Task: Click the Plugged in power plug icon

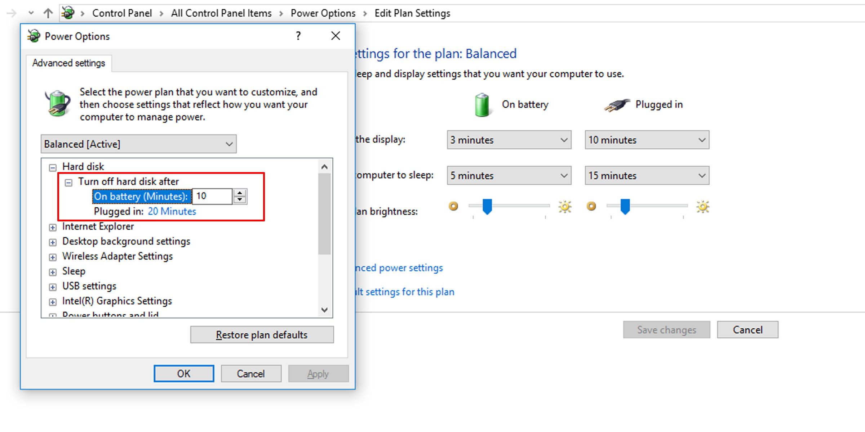Action: pos(616,104)
